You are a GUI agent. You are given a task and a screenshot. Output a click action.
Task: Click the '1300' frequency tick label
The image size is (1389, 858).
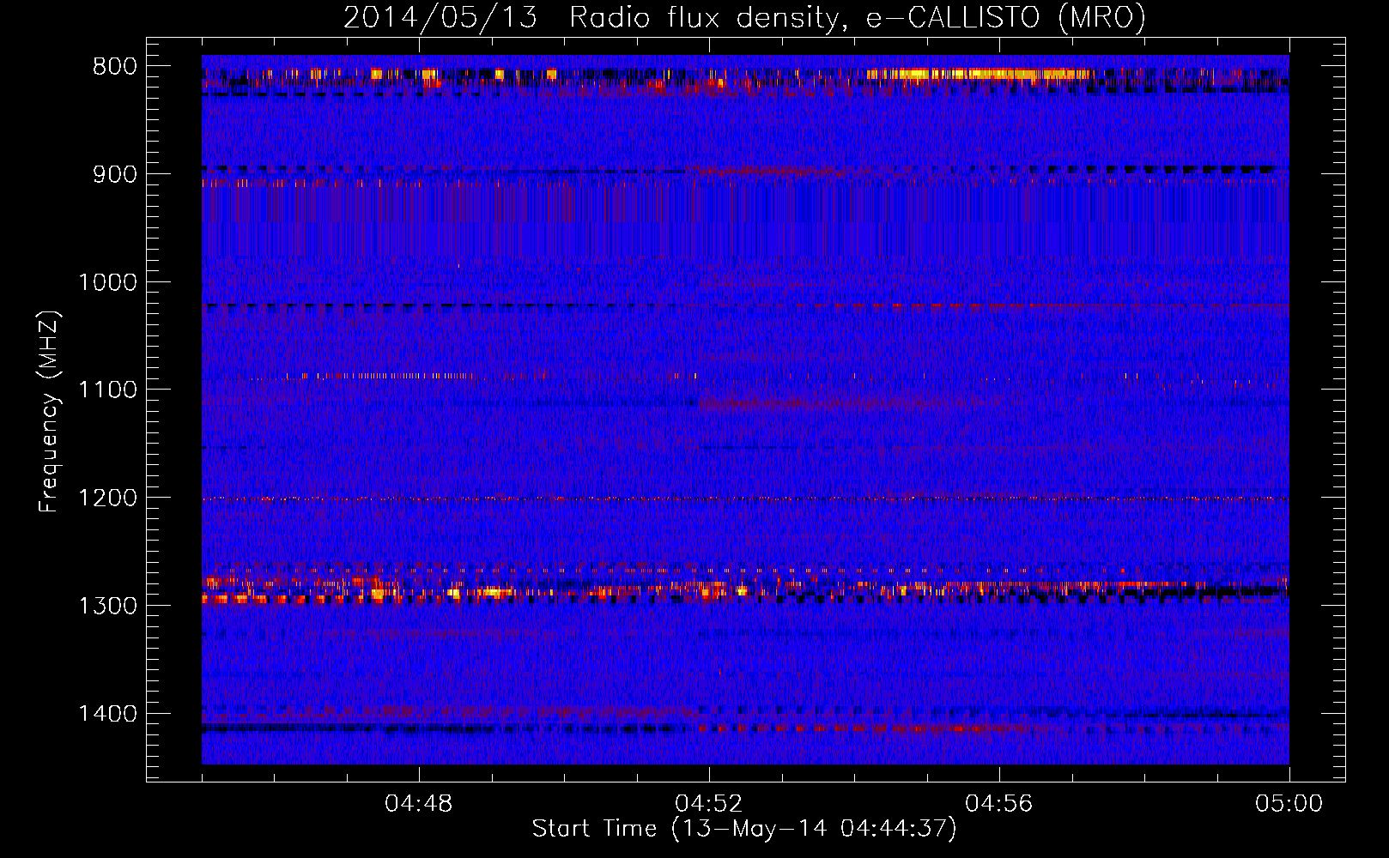(x=107, y=607)
